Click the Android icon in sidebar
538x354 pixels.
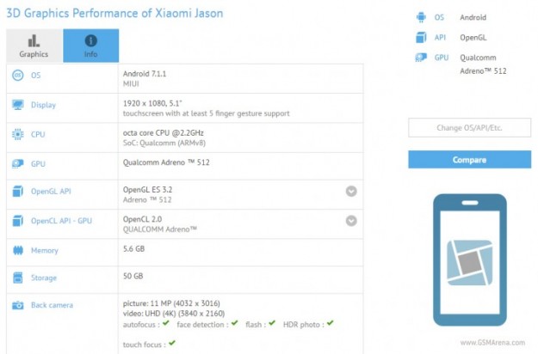pos(419,16)
